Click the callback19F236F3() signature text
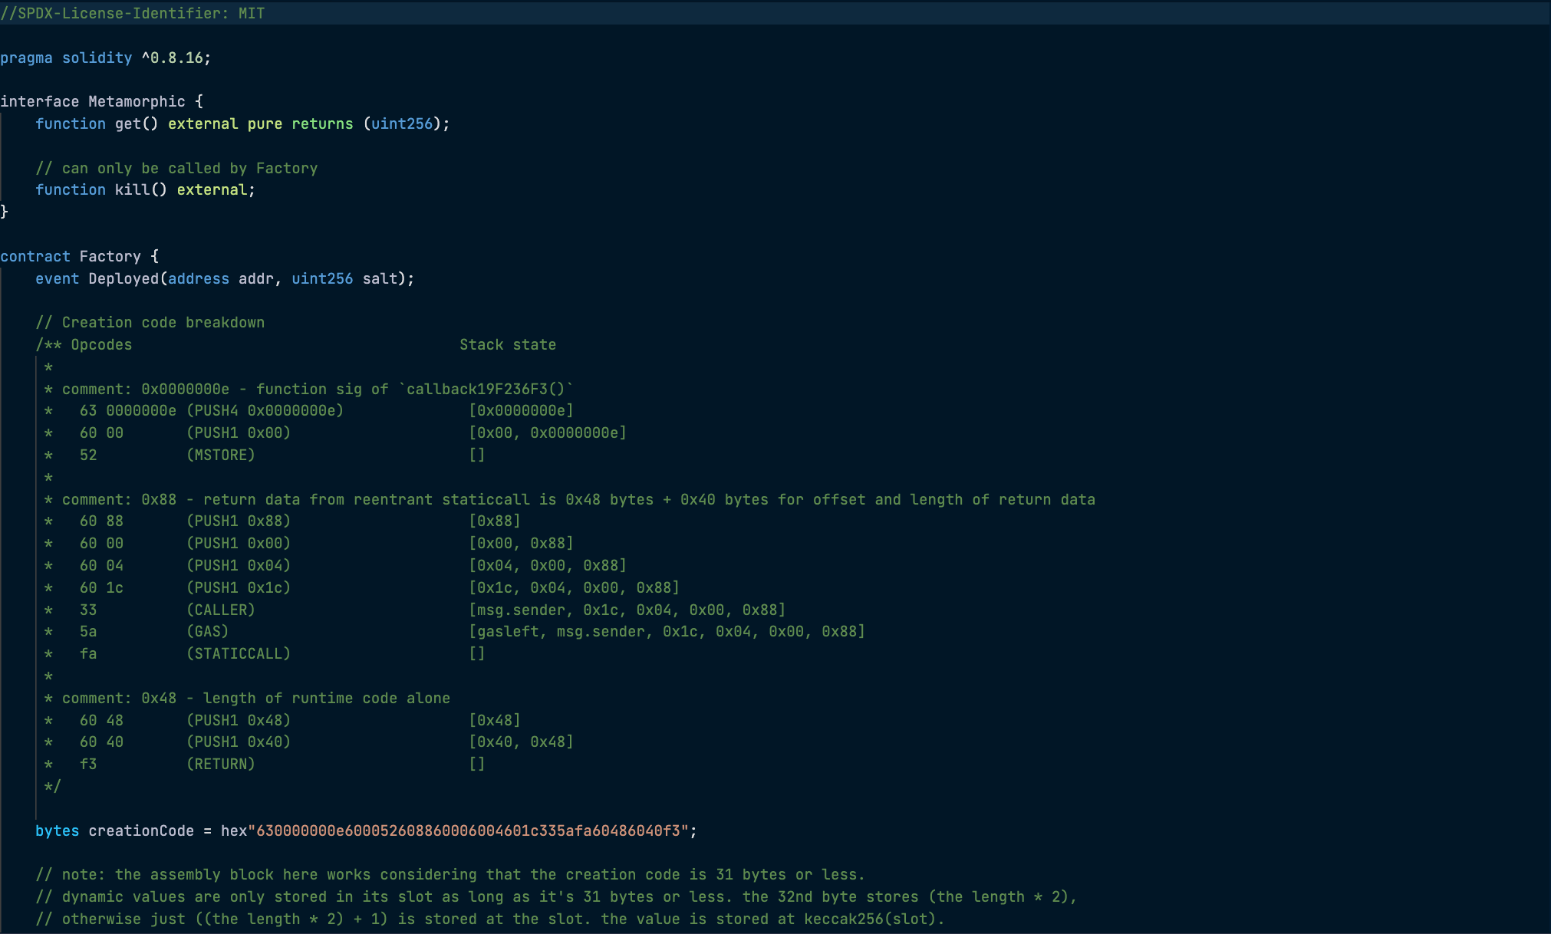This screenshot has height=934, width=1551. [x=485, y=389]
